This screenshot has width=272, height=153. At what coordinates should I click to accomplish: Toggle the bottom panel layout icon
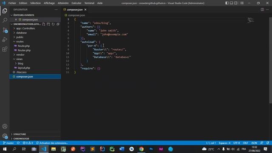click(231, 3)
